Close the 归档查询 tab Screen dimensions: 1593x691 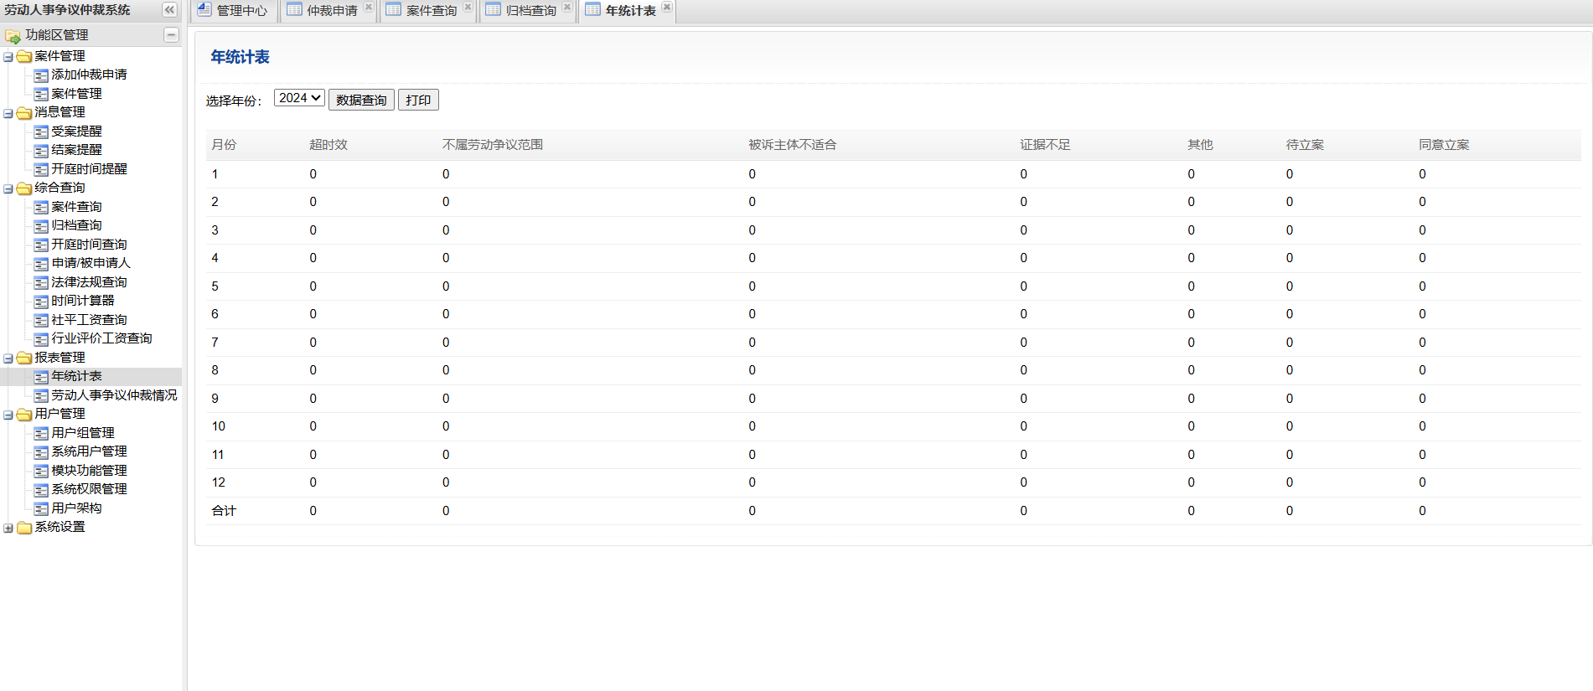click(x=567, y=7)
